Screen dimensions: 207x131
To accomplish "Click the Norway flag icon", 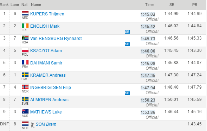I will click(x=25, y=87).
